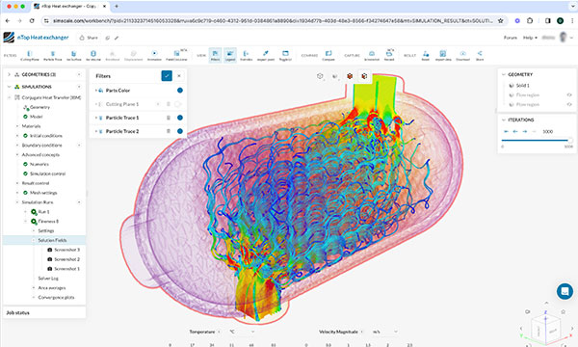The height and width of the screenshot is (347, 578).
Task: Step to the next iteration
Action: coord(525,132)
